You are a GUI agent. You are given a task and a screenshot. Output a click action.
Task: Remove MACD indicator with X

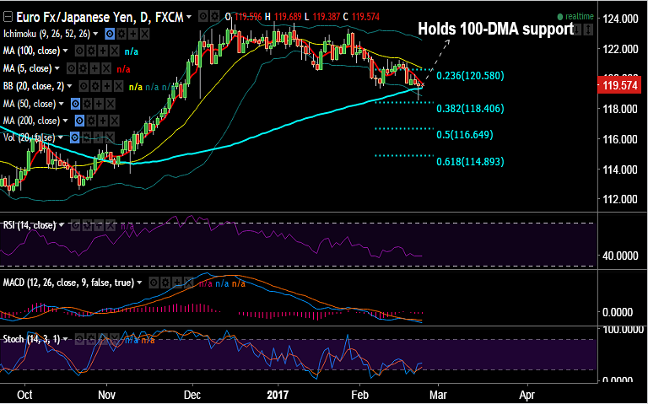(x=188, y=283)
